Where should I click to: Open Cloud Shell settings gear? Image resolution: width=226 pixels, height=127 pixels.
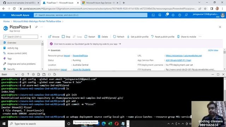pyautogui.click(x=33, y=74)
